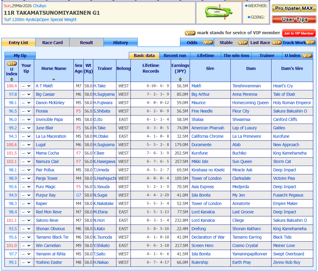Open horse page for La La Maceration
Viewport: 318px width, 271px height.
(51, 137)
